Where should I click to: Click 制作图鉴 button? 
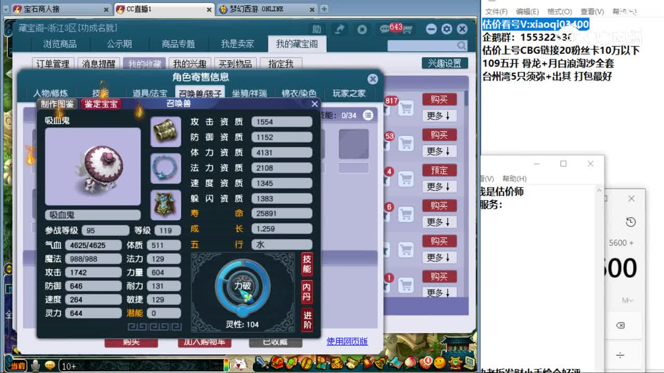[58, 104]
